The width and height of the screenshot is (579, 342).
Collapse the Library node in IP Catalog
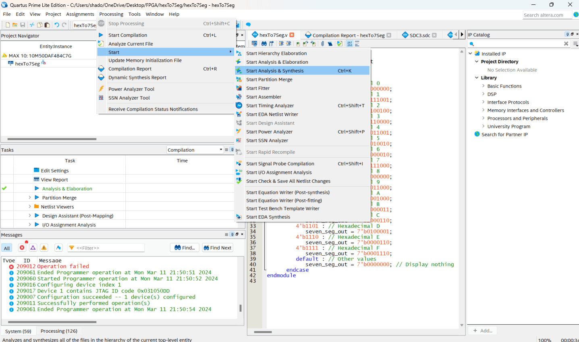(477, 78)
